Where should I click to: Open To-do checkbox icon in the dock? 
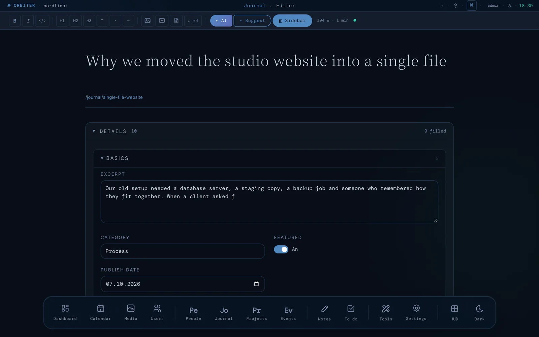pos(351,313)
